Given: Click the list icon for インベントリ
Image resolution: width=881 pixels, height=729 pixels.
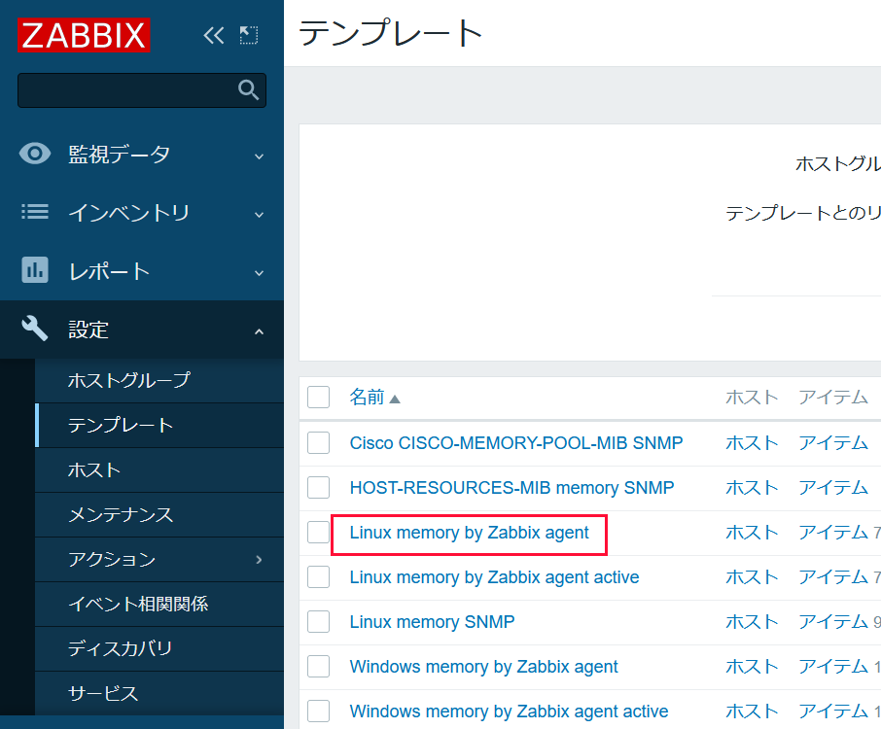Looking at the screenshot, I should (35, 212).
